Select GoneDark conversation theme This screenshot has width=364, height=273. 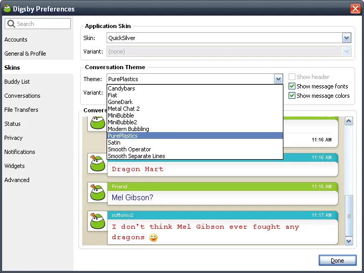(x=195, y=102)
